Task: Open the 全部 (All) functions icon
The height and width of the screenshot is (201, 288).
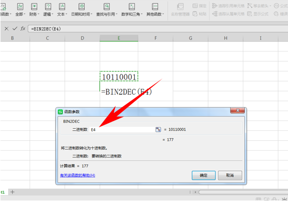Action: pyautogui.click(x=20, y=7)
